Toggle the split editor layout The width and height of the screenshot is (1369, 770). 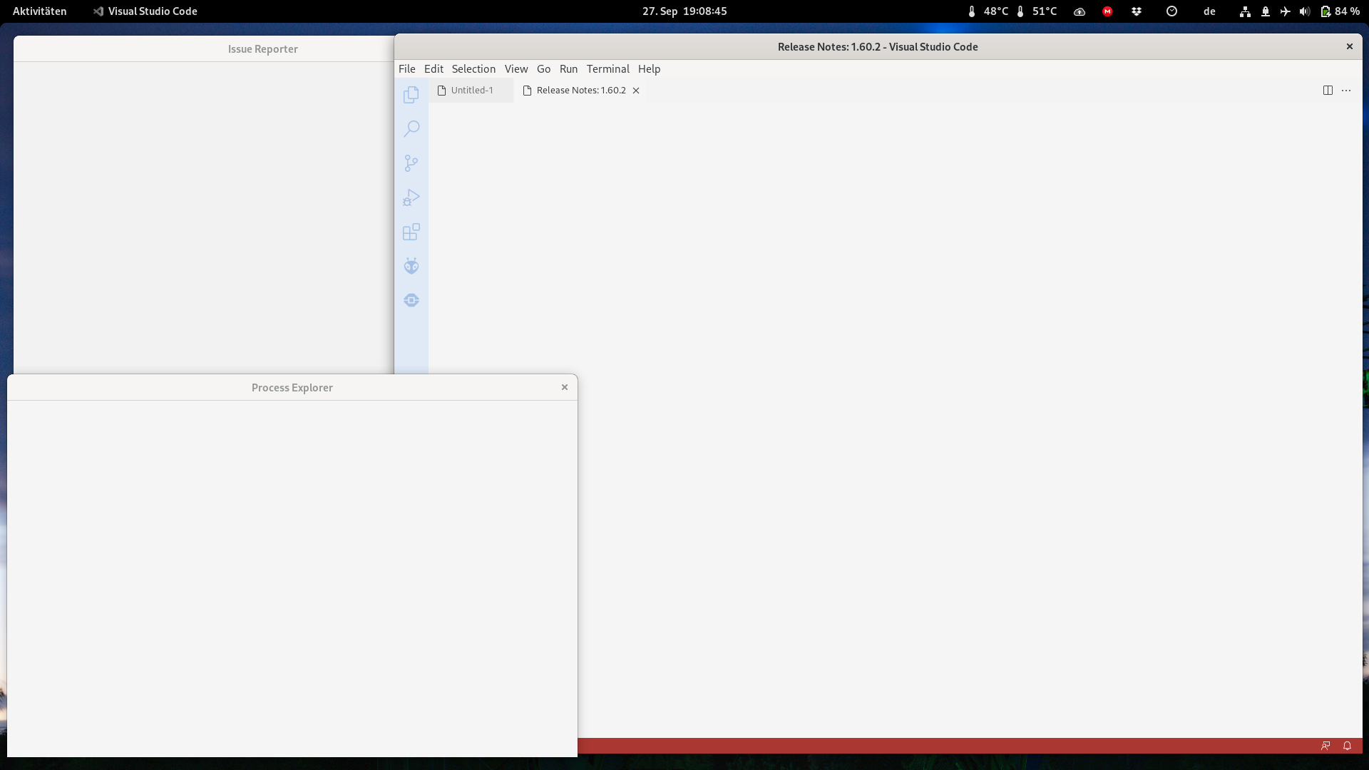coord(1328,90)
